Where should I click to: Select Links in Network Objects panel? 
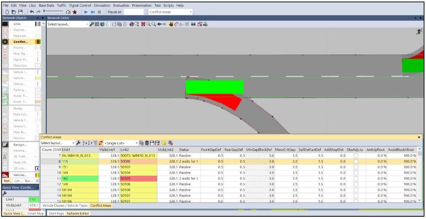coord(17,24)
